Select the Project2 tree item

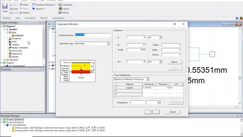(x=10, y=63)
